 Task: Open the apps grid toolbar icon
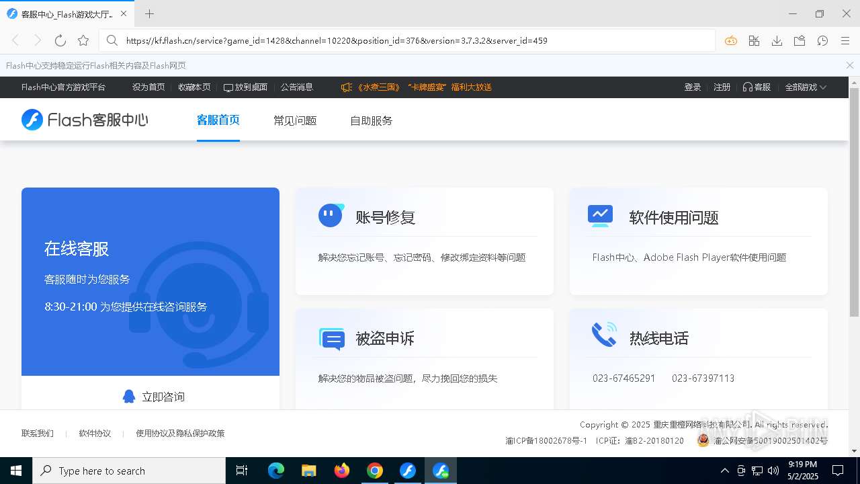pos(754,41)
